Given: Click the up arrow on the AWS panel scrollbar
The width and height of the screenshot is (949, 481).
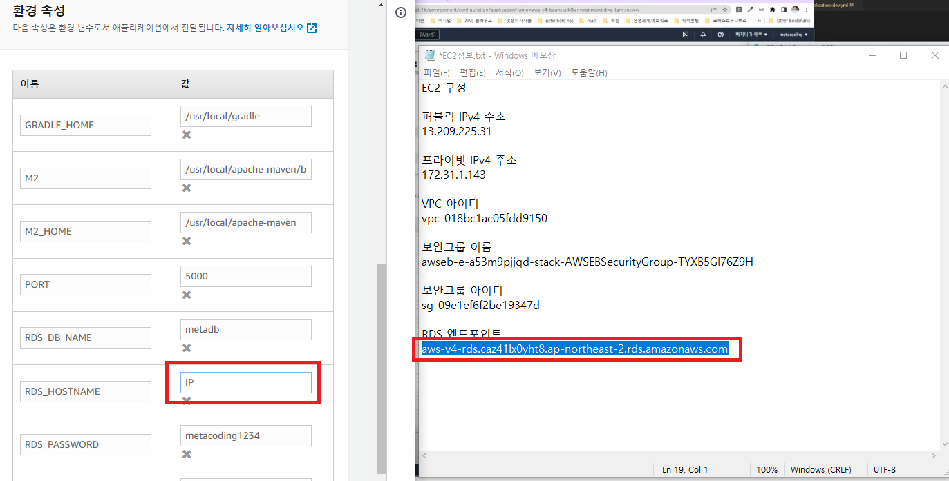Looking at the screenshot, I should click(382, 6).
